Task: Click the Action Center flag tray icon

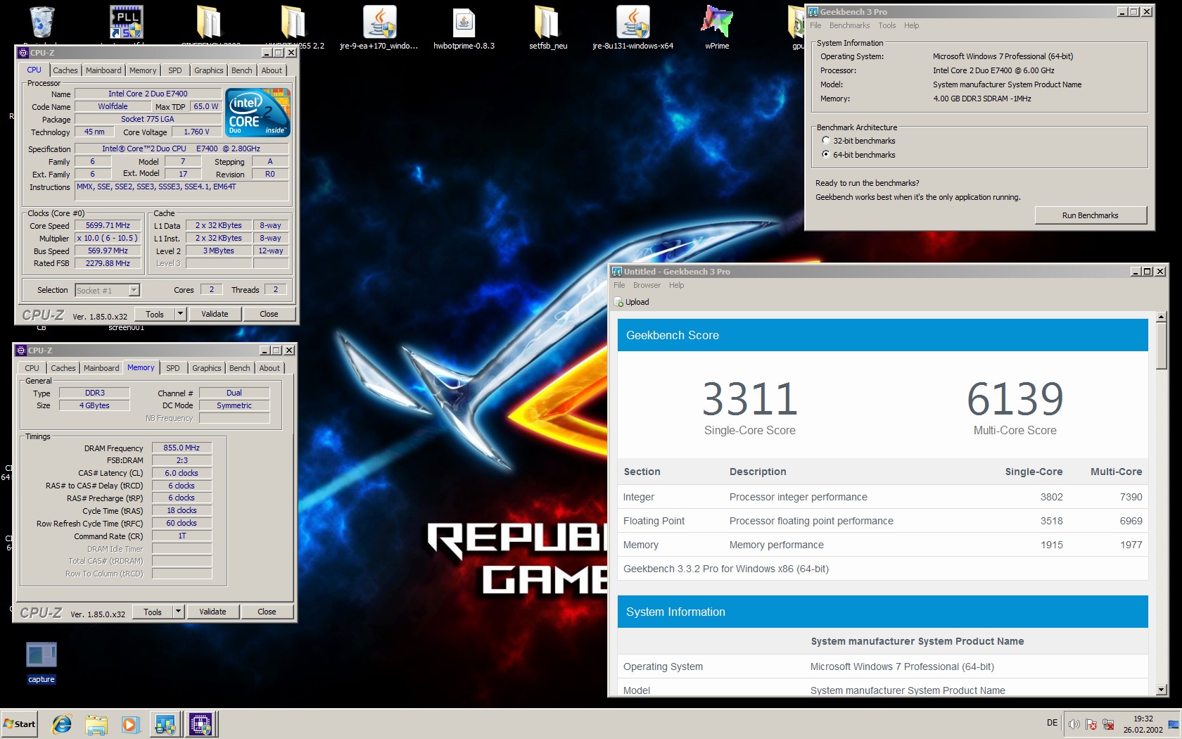Action: (1091, 724)
